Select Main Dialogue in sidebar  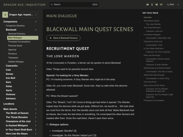pyautogui.click(x=23, y=38)
